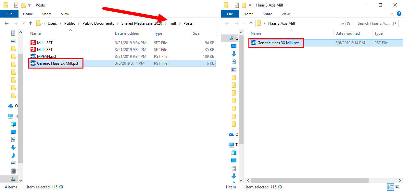Open Quick access in Haas 3 Axis Mill pane

click(x=234, y=38)
